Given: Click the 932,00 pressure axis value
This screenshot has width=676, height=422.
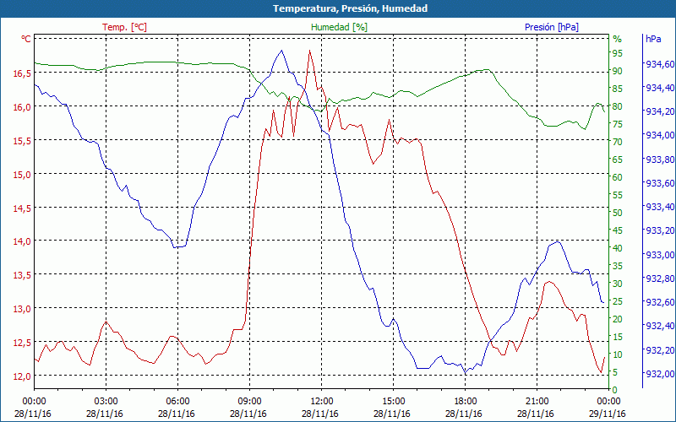Looking at the screenshot, I should [x=660, y=374].
